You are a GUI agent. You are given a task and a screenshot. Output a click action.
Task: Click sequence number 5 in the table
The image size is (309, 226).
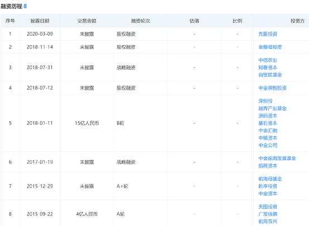(x=10, y=123)
